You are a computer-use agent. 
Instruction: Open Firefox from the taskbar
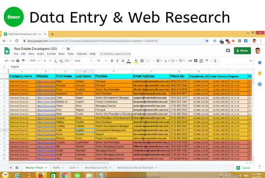point(41,175)
